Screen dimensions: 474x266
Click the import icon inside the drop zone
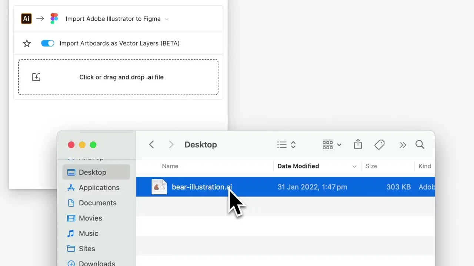coord(36,77)
